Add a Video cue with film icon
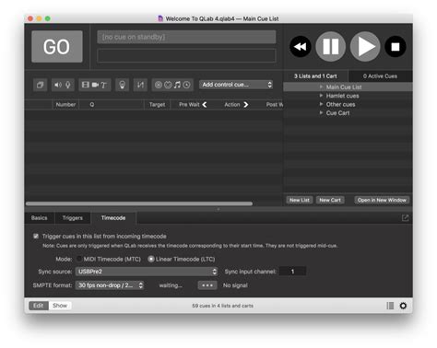This screenshot has width=437, height=348. tap(86, 85)
